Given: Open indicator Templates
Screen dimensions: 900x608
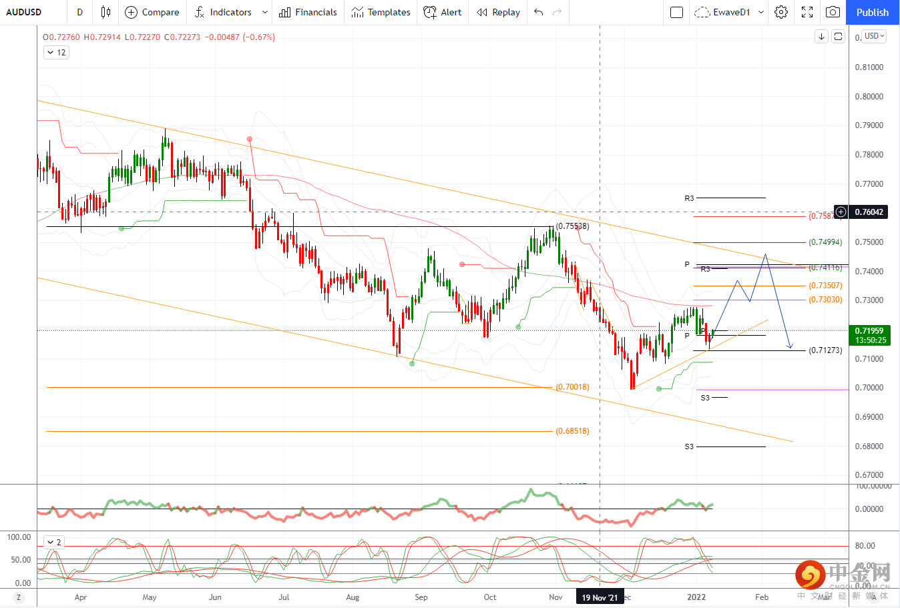Looking at the screenshot, I should click(381, 12).
